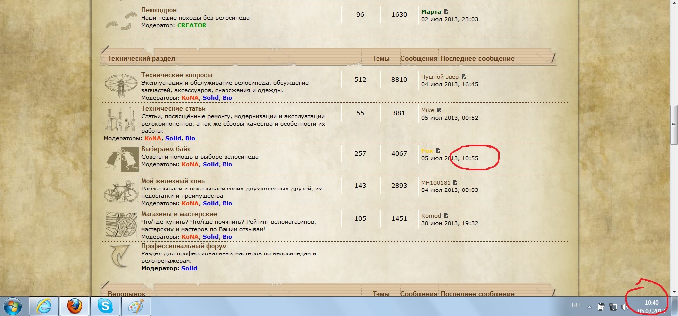Viewport: 678px width, 316px height.
Task: Show hidden system tray icons
Action: (590, 307)
